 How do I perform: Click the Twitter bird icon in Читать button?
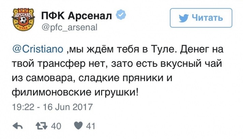pos(184,18)
